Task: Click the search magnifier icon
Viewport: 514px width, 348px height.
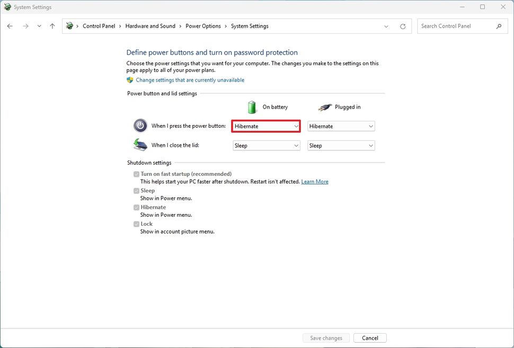Action: [499, 25]
